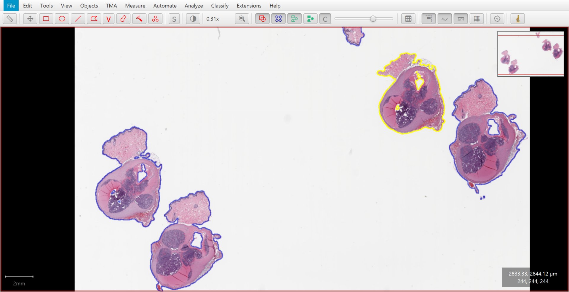Toggle the scalebar display
The height and width of the screenshot is (292, 569).
(461, 19)
